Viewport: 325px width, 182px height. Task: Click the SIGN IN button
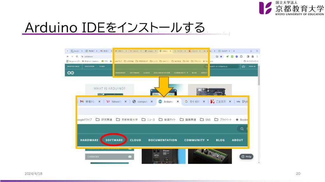[252, 66]
